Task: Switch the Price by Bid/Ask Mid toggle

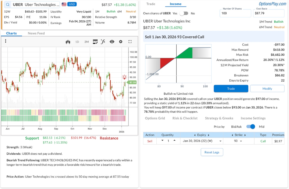Action: tap(251, 127)
